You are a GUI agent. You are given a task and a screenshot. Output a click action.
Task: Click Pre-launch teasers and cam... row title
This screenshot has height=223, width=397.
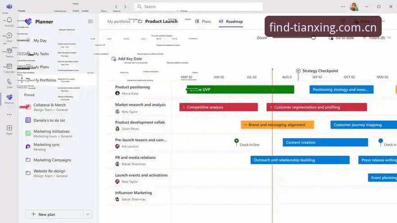point(141,140)
